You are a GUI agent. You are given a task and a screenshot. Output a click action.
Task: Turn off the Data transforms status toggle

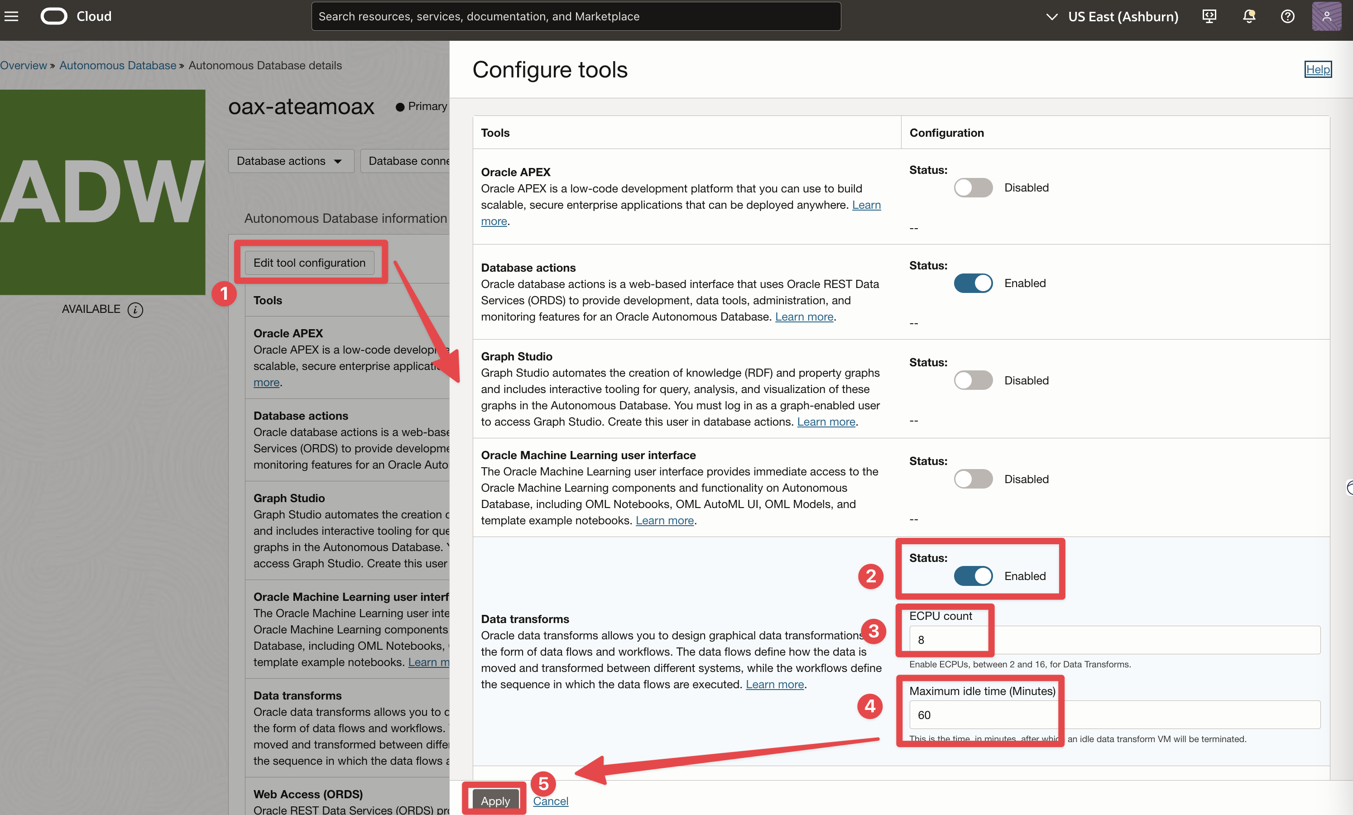[x=973, y=576]
